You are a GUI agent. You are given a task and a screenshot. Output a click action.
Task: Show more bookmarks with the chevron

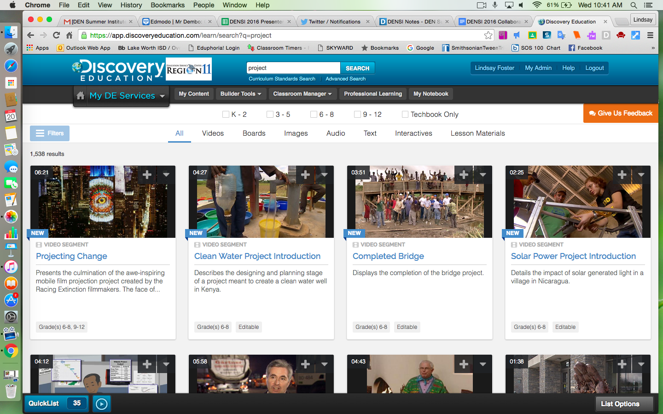pos(653,48)
